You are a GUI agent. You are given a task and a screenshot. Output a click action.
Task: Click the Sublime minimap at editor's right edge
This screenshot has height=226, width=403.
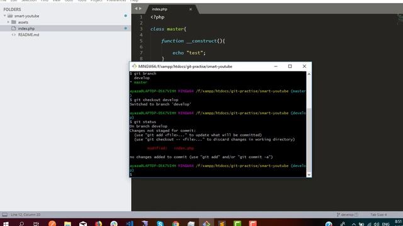[x=400, y=19]
